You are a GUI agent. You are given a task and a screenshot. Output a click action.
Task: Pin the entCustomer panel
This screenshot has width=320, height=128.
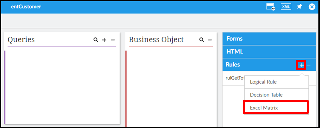tap(299, 7)
